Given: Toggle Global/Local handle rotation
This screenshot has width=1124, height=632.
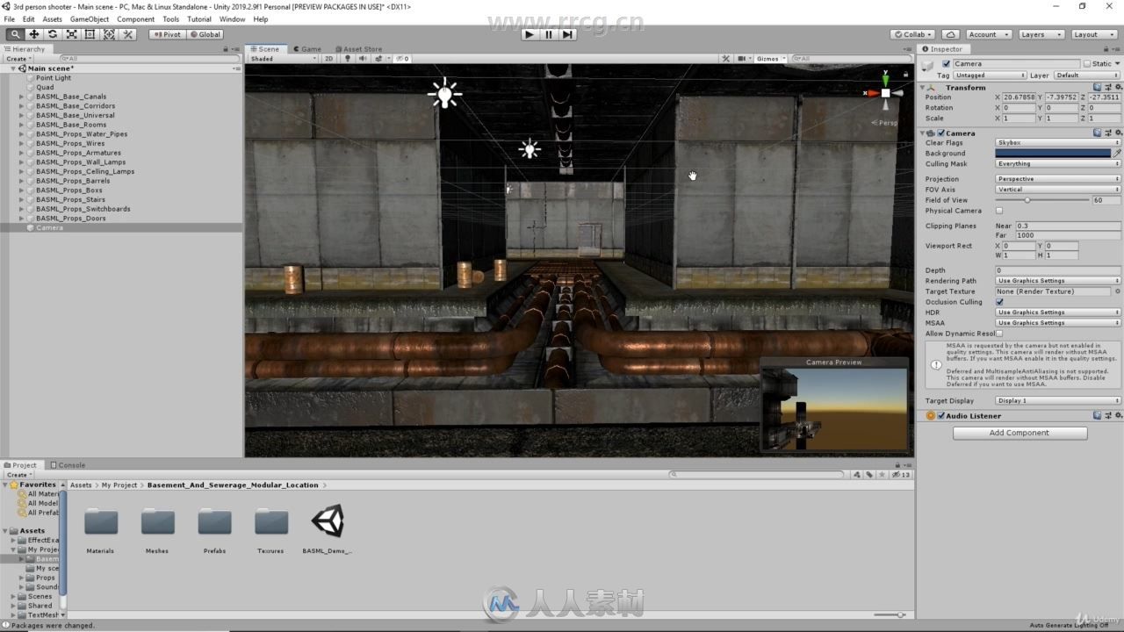Looking at the screenshot, I should click(205, 34).
